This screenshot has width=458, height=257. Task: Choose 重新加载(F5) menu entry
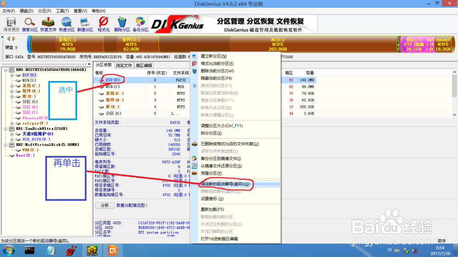(235, 209)
